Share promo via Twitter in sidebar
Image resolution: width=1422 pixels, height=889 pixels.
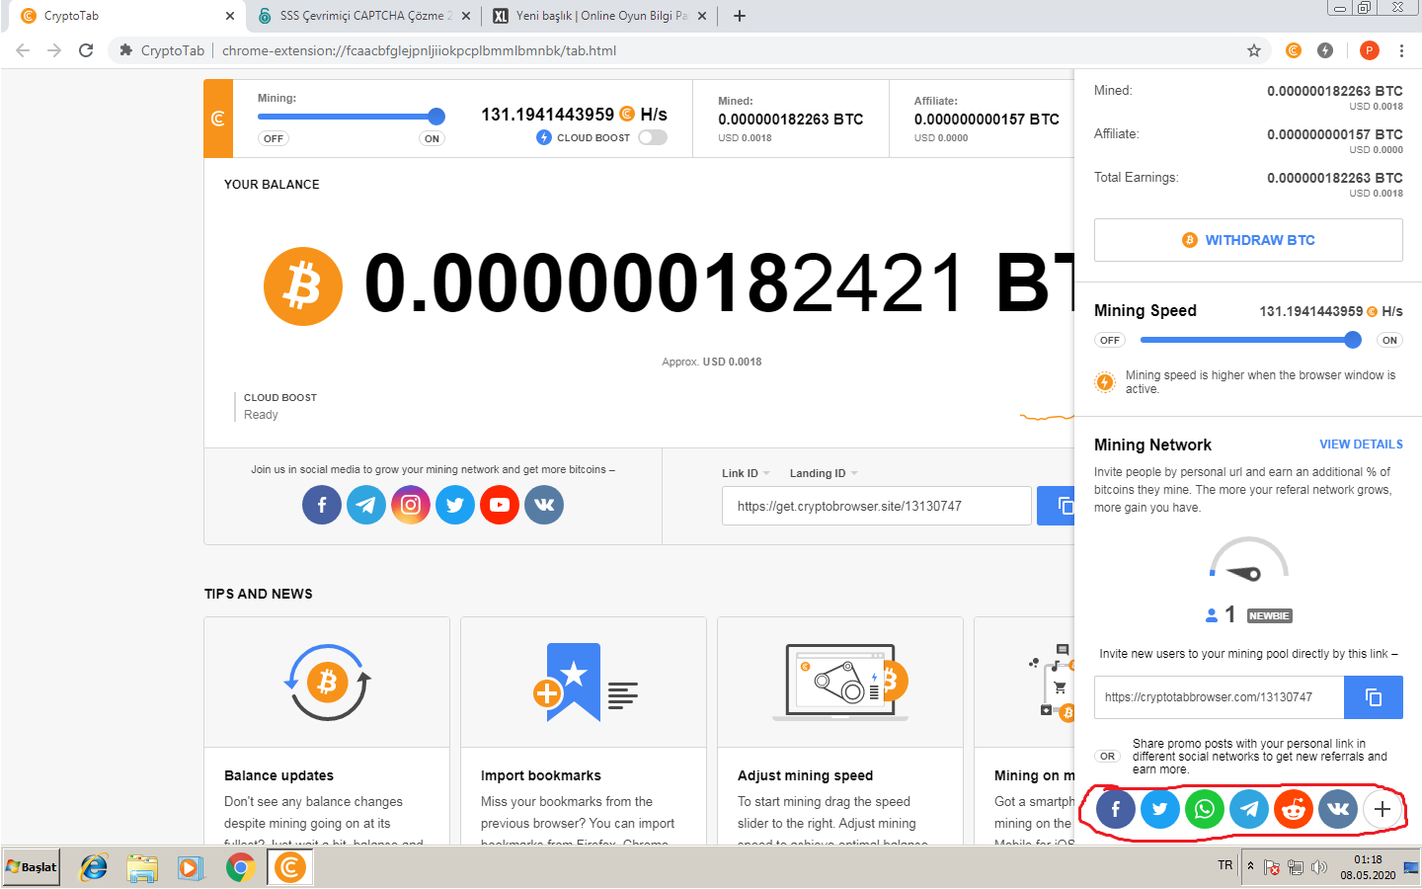point(1160,810)
